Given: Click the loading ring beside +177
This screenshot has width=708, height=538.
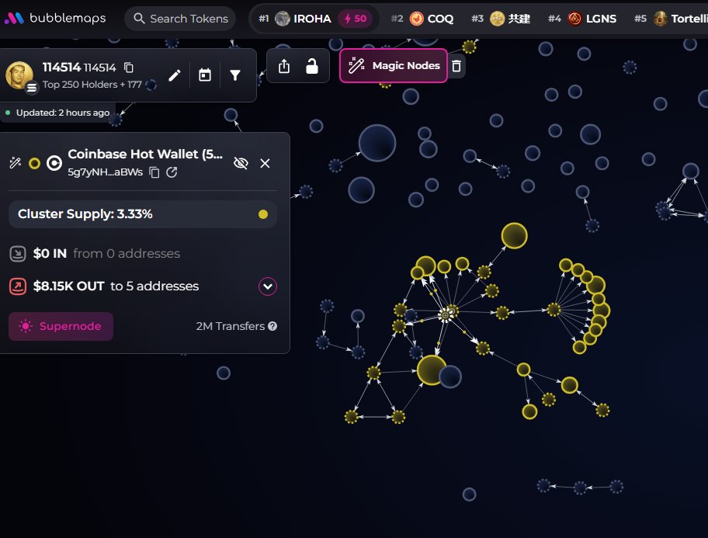Looking at the screenshot, I should (x=151, y=85).
